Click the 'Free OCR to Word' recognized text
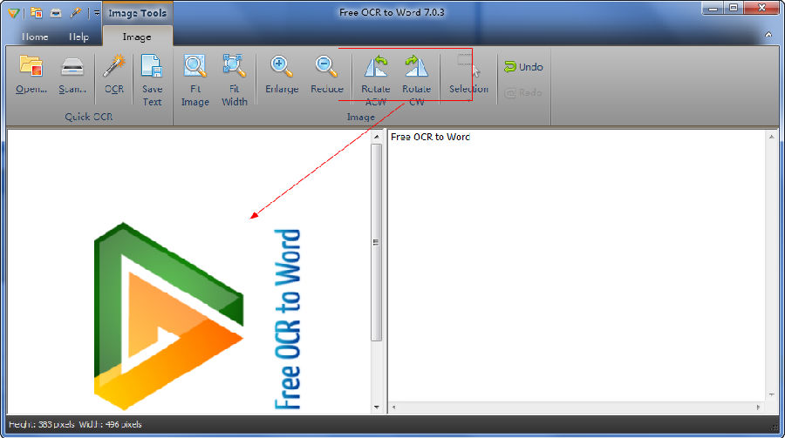Viewport: 785px width, 438px height. (430, 137)
